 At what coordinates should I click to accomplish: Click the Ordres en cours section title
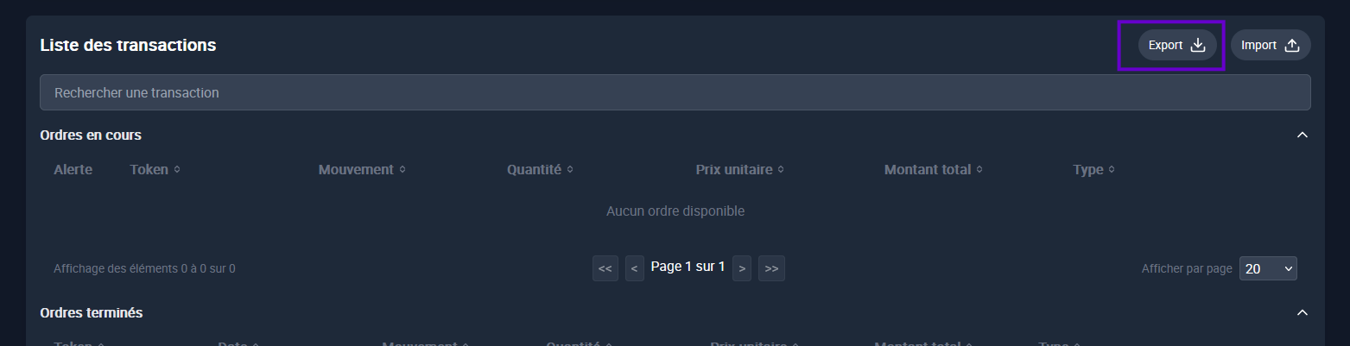click(91, 135)
